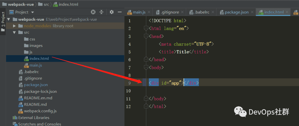Open README.md file
Viewport: 299px width, 126px height.
click(33, 104)
